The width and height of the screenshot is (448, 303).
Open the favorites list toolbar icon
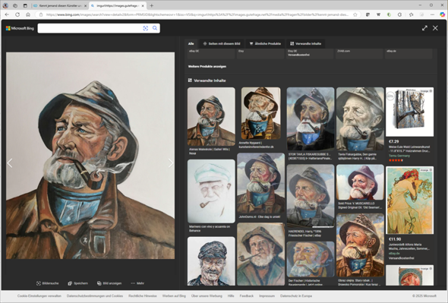(411, 14)
